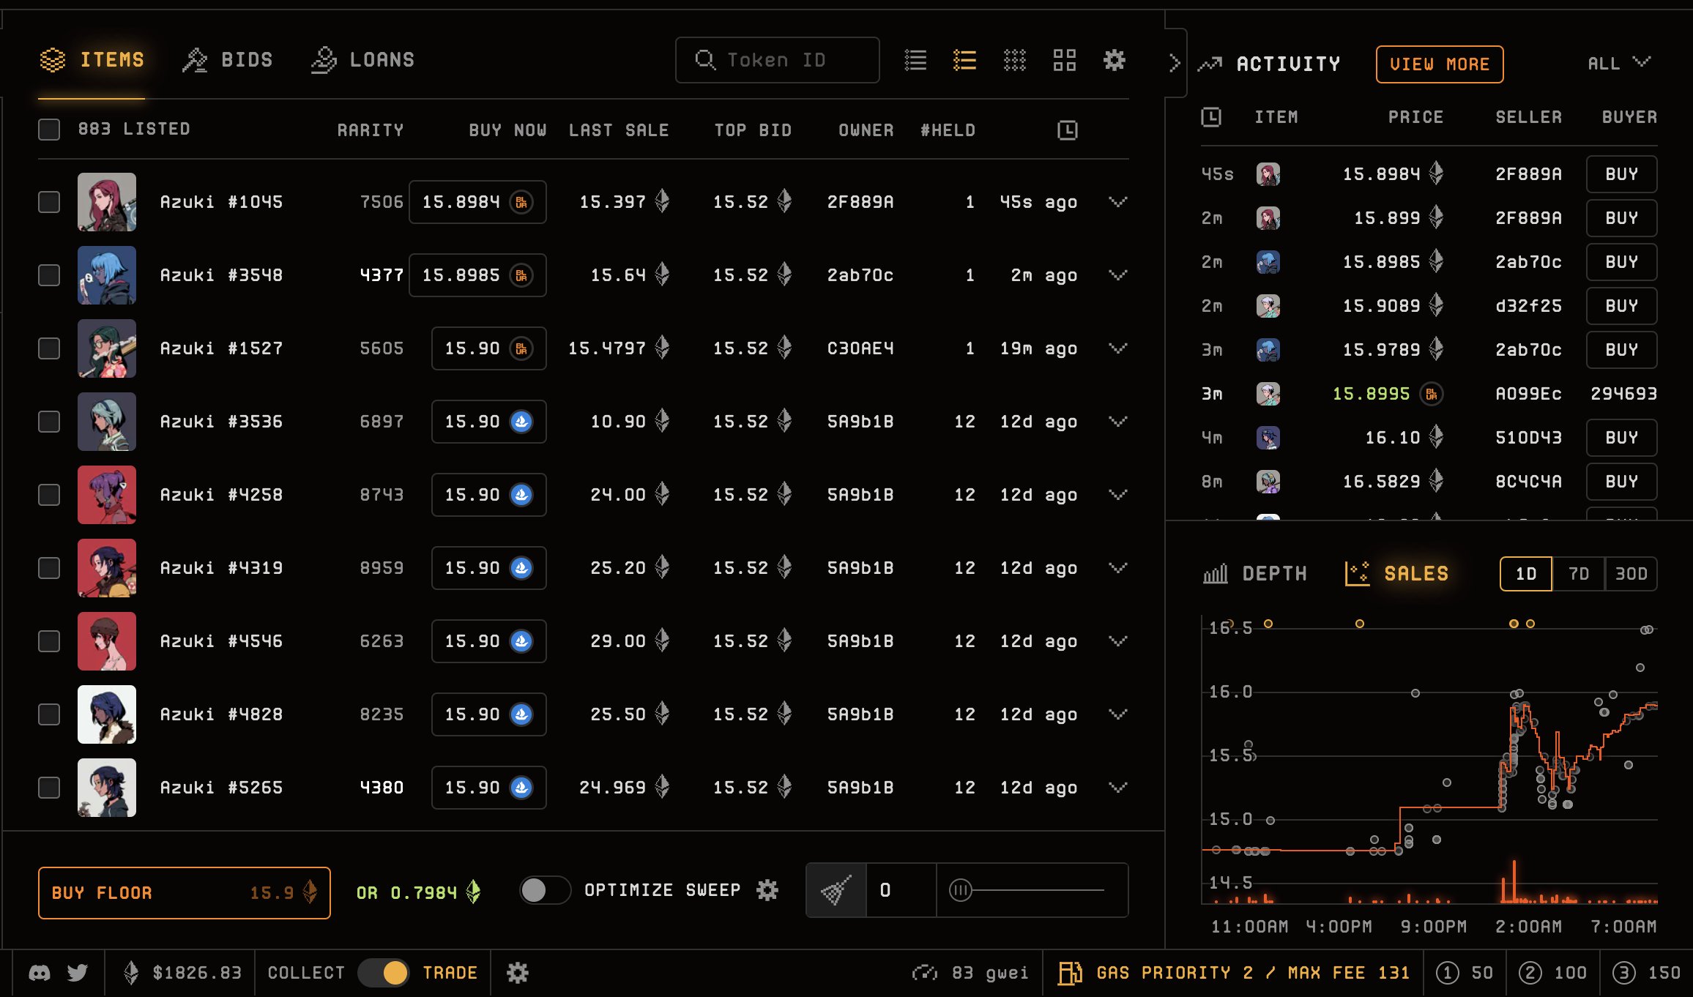Sort by the Top Bid column header
Viewport: 1693px width, 997px height.
pos(753,130)
